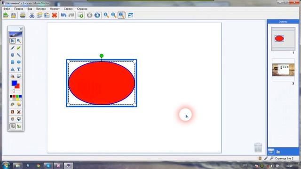Click the Zoom in magnifier icon
This screenshot has width=301, height=169.
coord(106,15)
